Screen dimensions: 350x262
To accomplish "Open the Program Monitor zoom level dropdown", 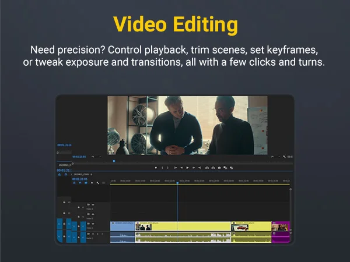I will point(96,157).
